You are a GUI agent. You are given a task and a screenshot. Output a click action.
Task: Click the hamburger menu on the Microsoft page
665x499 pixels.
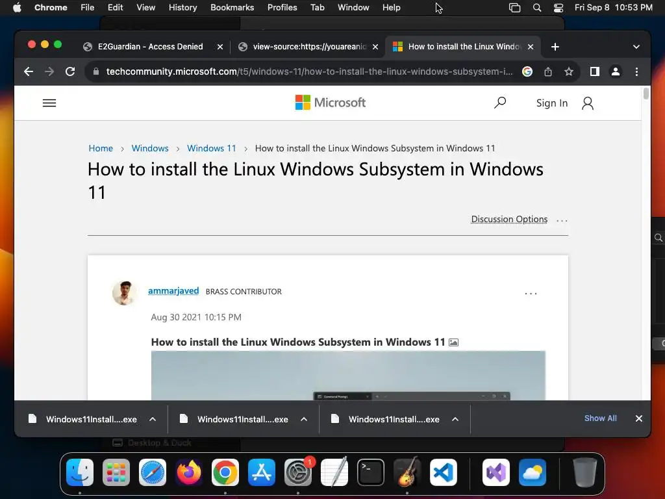pos(49,103)
